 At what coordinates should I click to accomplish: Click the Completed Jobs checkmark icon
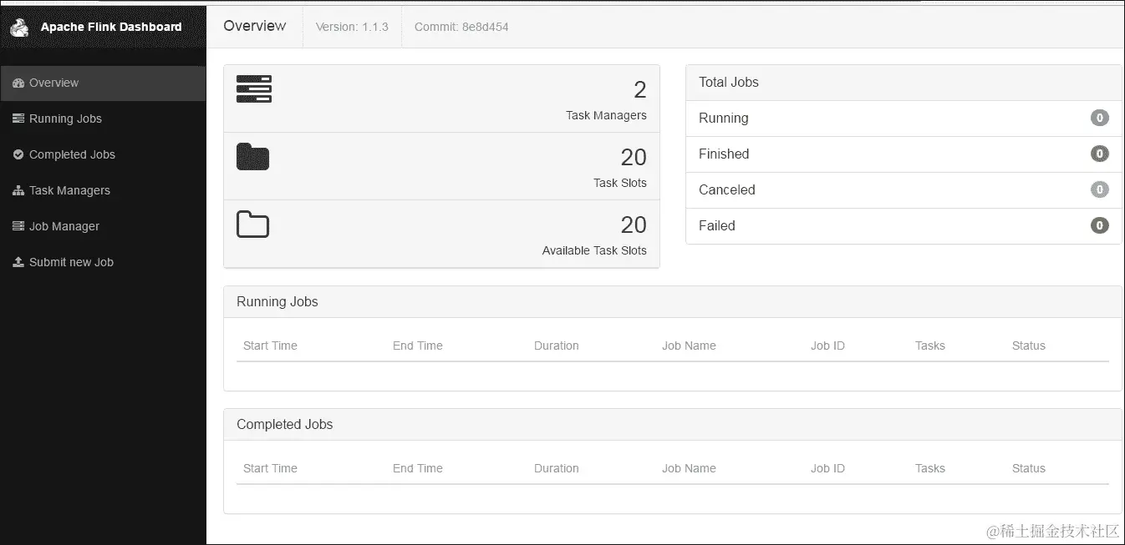click(18, 154)
